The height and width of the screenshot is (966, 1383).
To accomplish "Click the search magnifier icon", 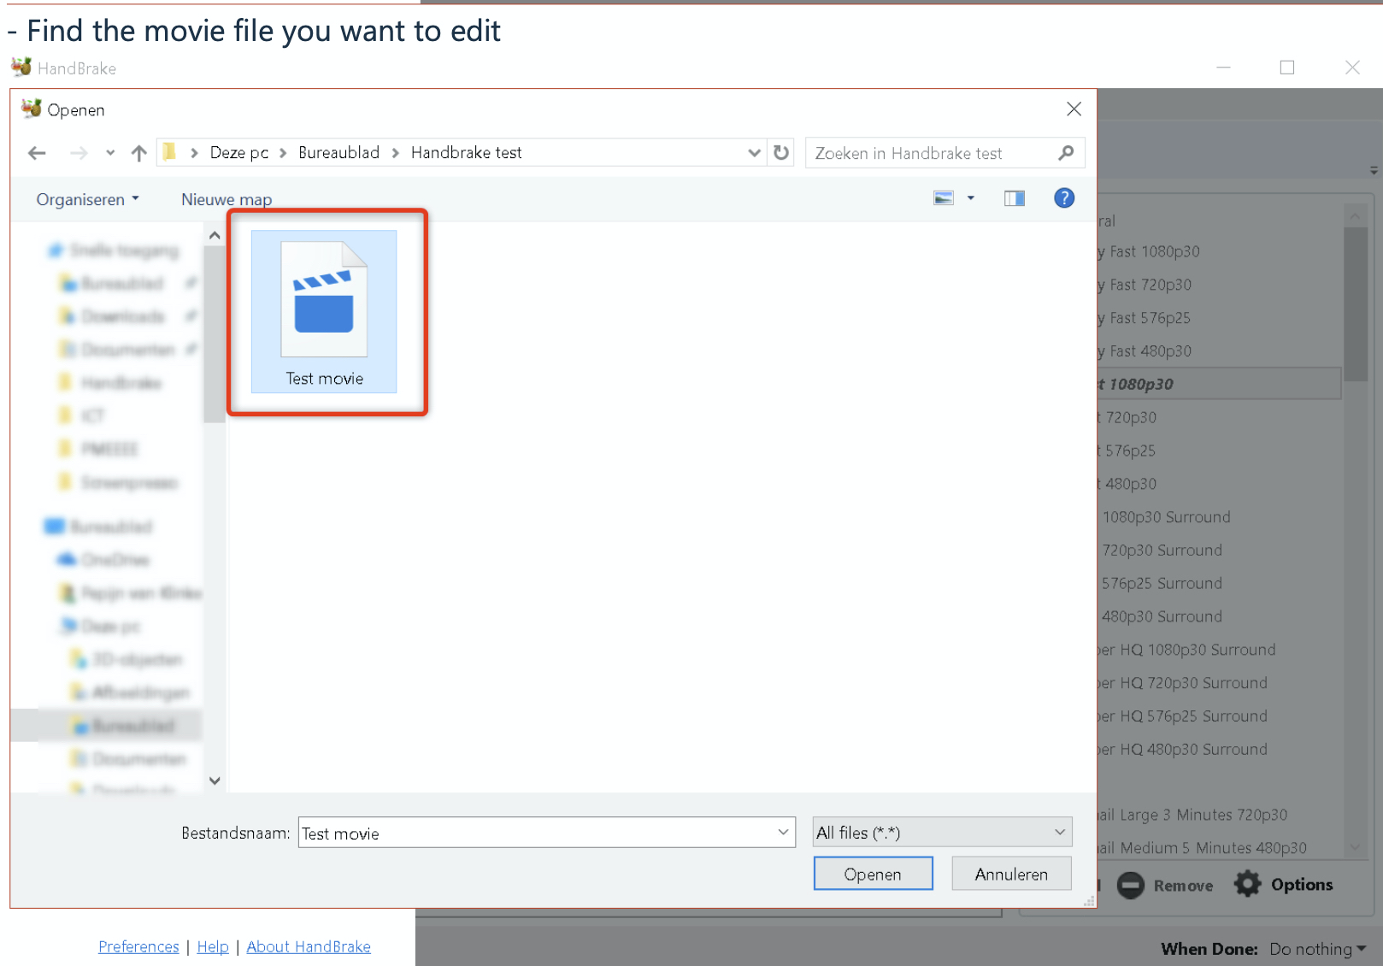I will pyautogui.click(x=1065, y=153).
